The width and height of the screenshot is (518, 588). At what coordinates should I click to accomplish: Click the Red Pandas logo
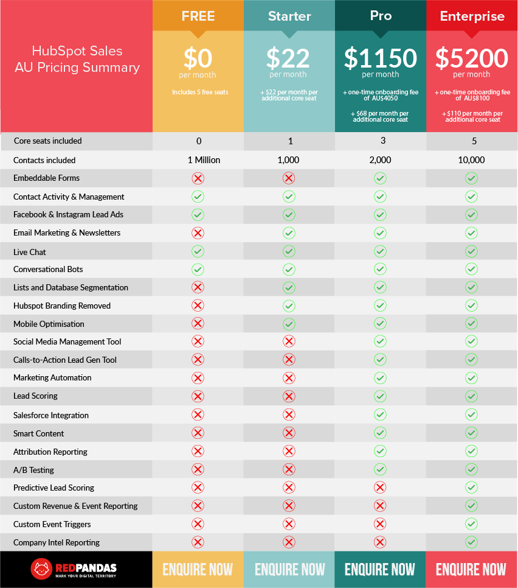tap(74, 569)
